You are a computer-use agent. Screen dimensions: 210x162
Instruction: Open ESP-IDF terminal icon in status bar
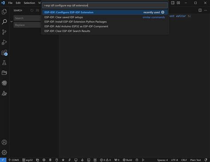tap(89, 160)
